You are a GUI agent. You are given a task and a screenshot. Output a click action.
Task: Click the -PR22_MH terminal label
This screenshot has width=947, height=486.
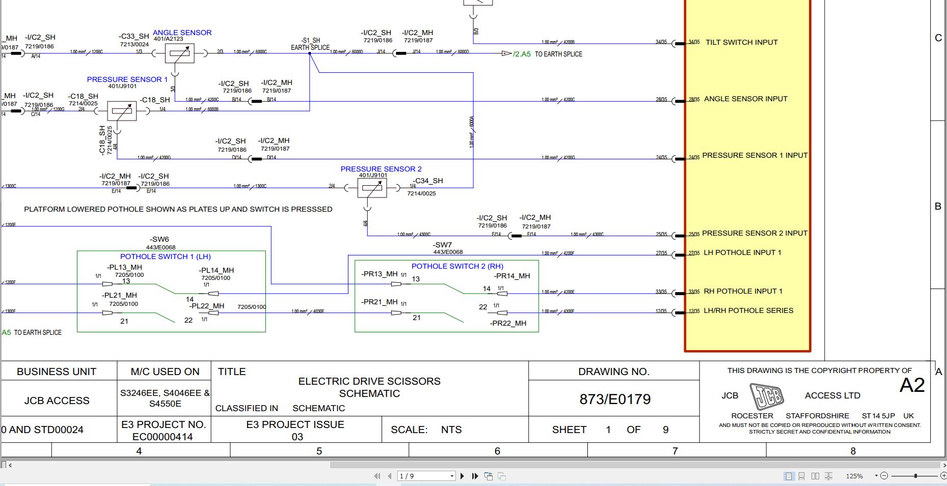508,323
